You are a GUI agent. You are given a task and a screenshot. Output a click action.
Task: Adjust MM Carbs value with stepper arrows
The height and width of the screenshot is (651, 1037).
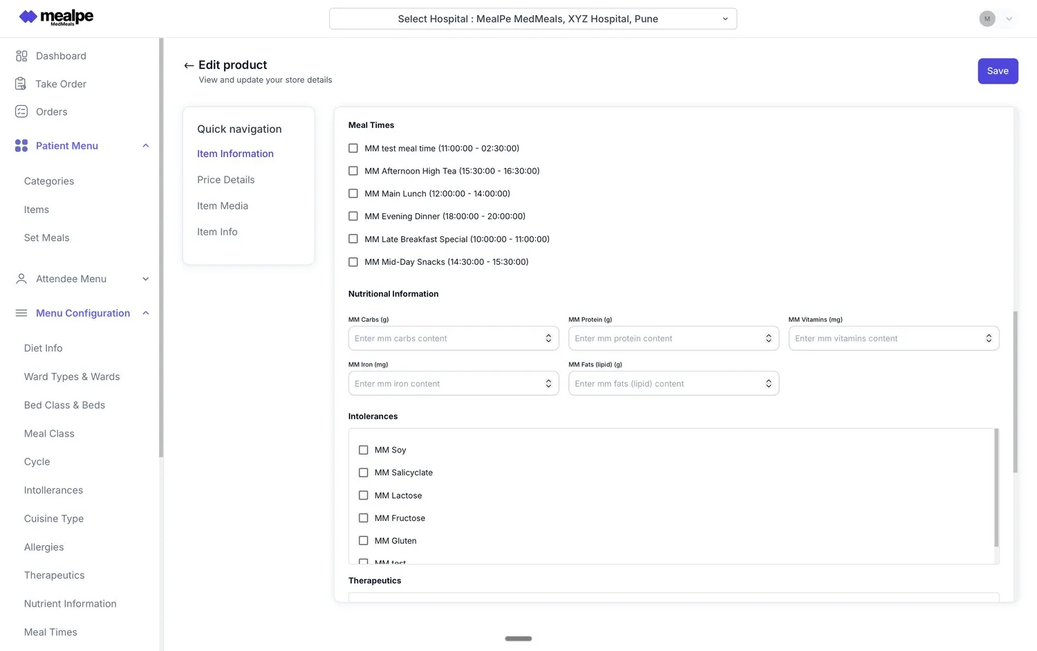pos(548,338)
